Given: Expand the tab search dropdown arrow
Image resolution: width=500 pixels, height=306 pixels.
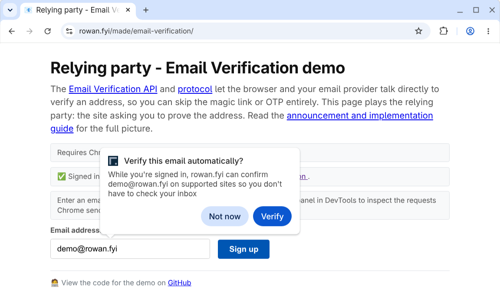Looking at the screenshot, I should click(10, 10).
